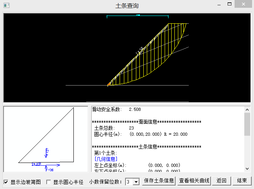Screen dimensions: 254x189
Task: Click the 返回 button
Action: pyautogui.click(x=221, y=181)
